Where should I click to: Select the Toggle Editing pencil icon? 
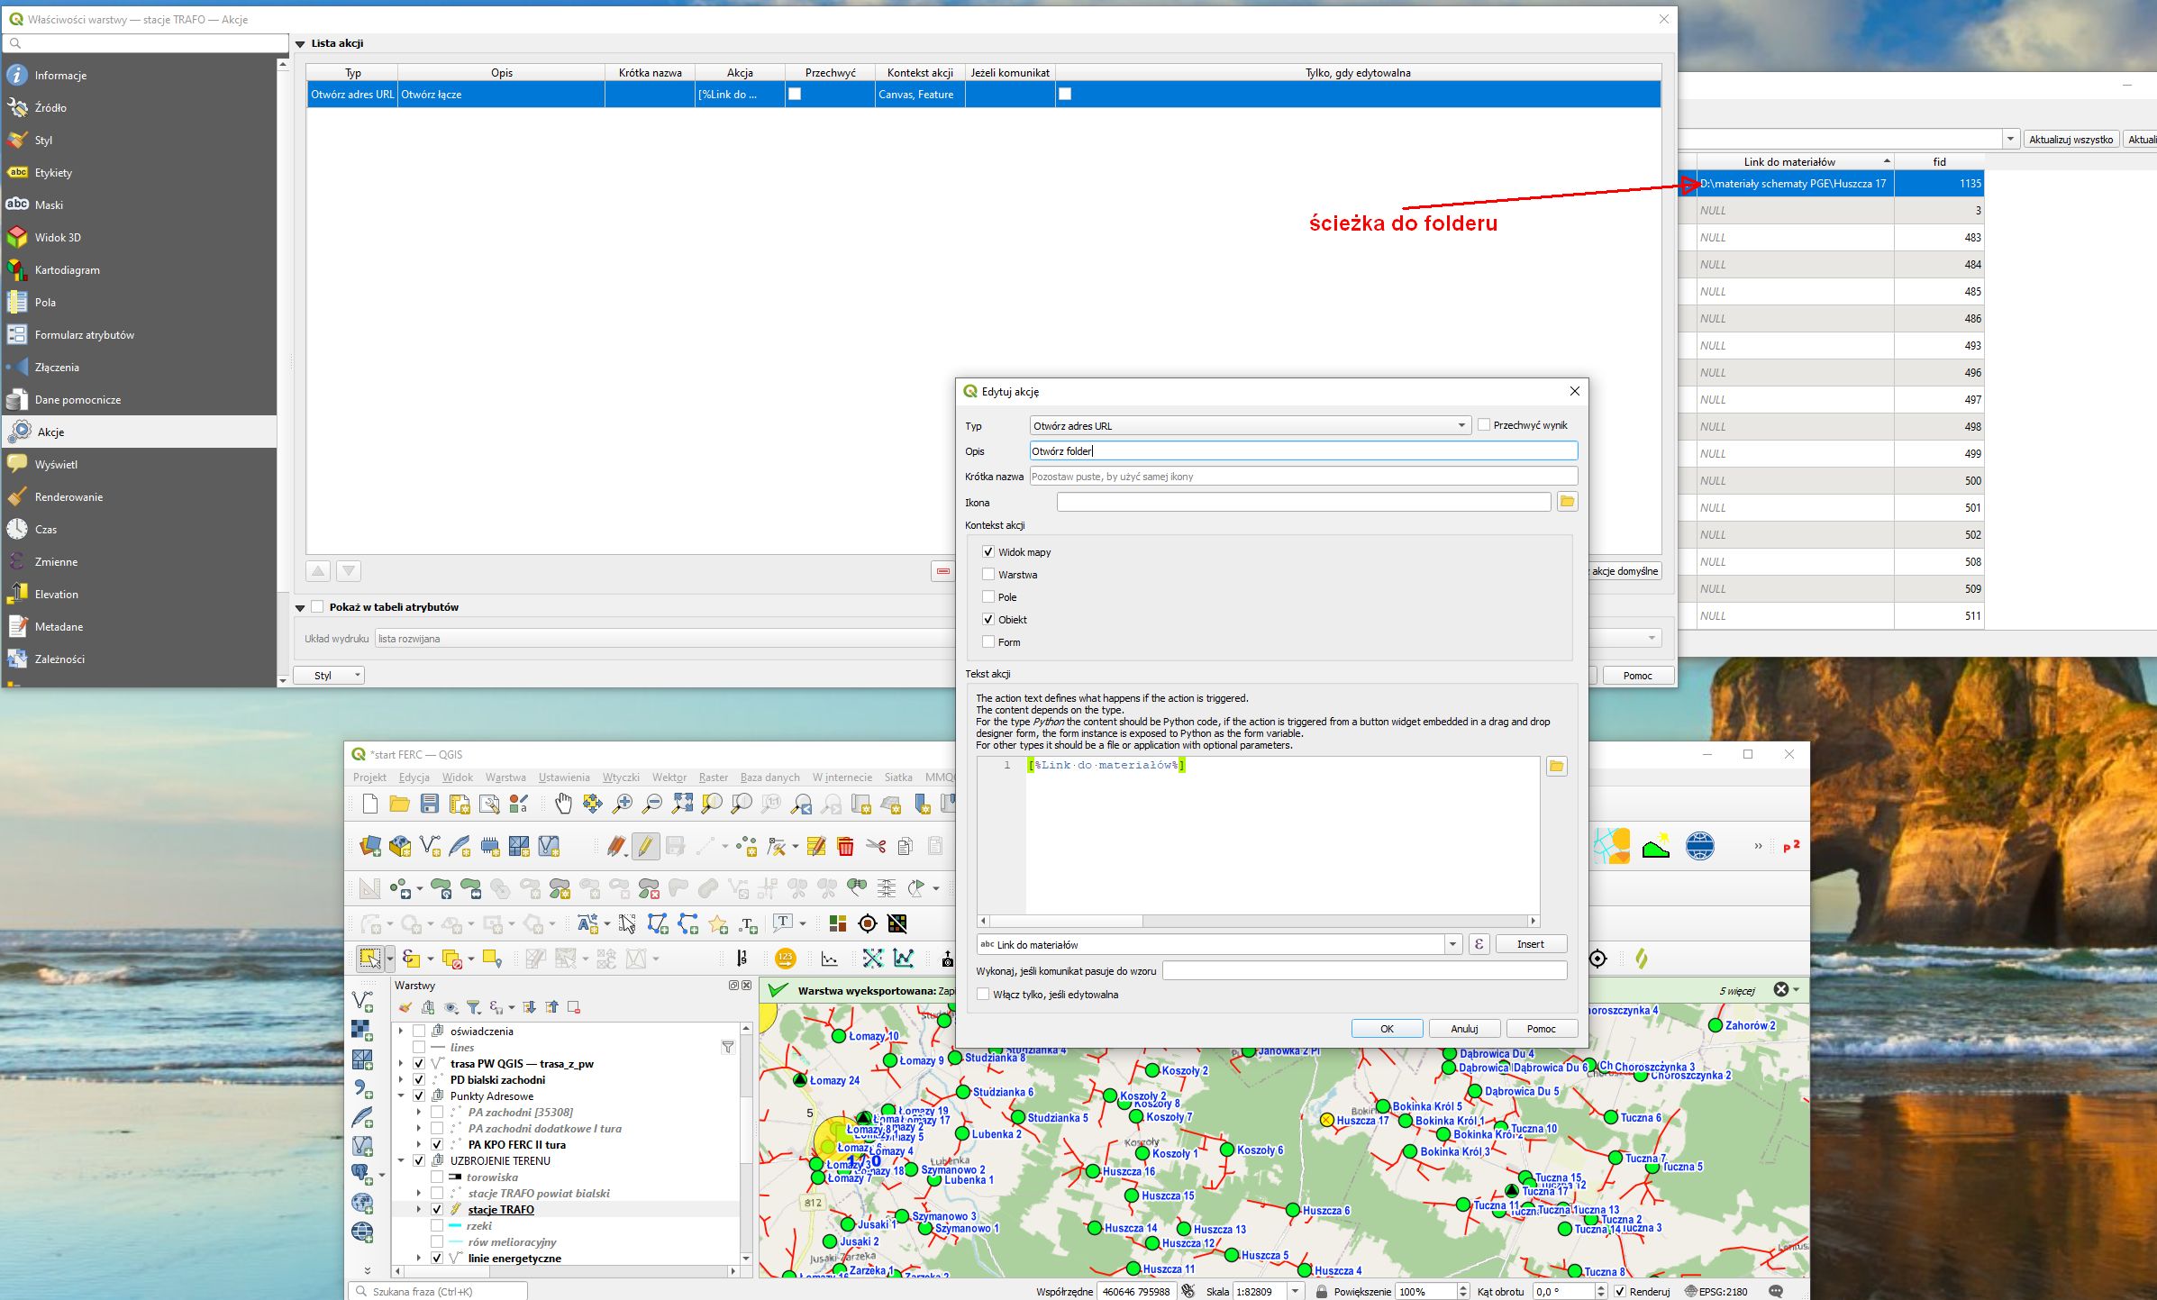pos(645,846)
